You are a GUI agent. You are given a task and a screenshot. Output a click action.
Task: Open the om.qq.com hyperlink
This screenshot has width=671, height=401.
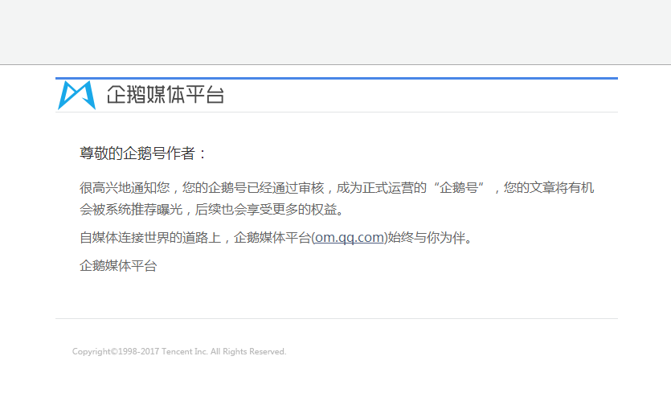click(350, 237)
